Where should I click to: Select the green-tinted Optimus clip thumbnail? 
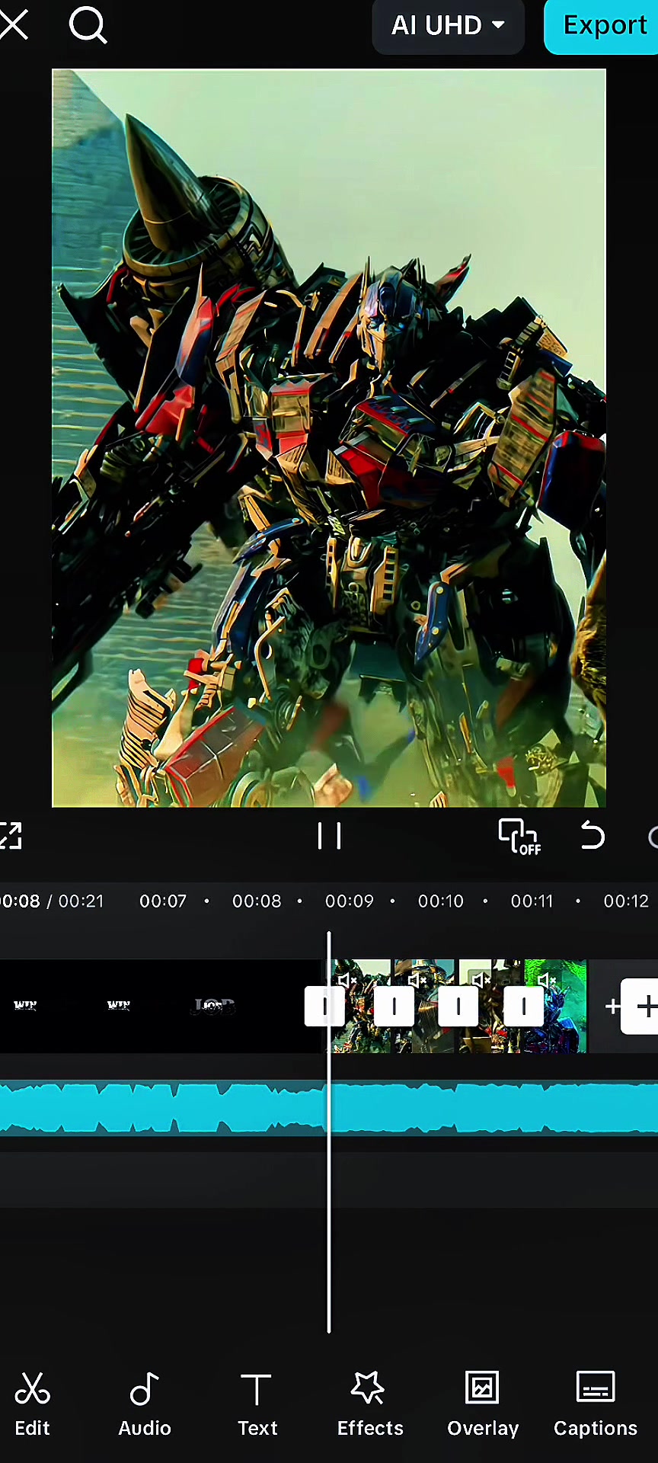(x=555, y=1006)
